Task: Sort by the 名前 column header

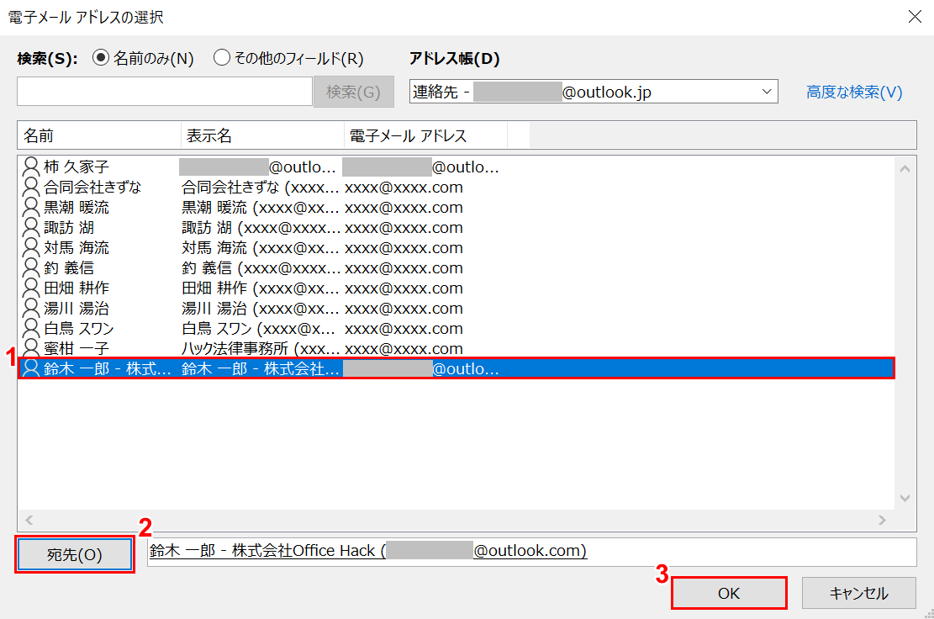Action: (98, 135)
